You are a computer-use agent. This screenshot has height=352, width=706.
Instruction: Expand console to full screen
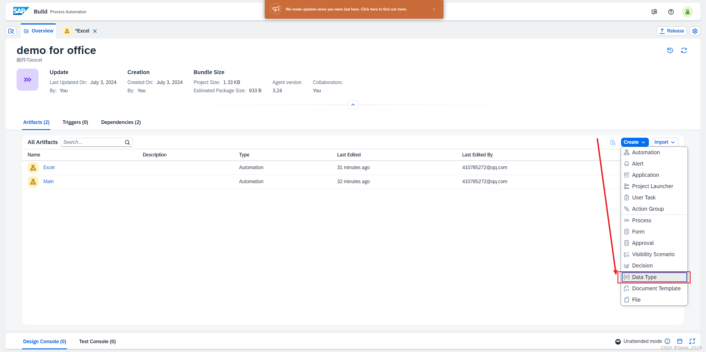(692, 341)
